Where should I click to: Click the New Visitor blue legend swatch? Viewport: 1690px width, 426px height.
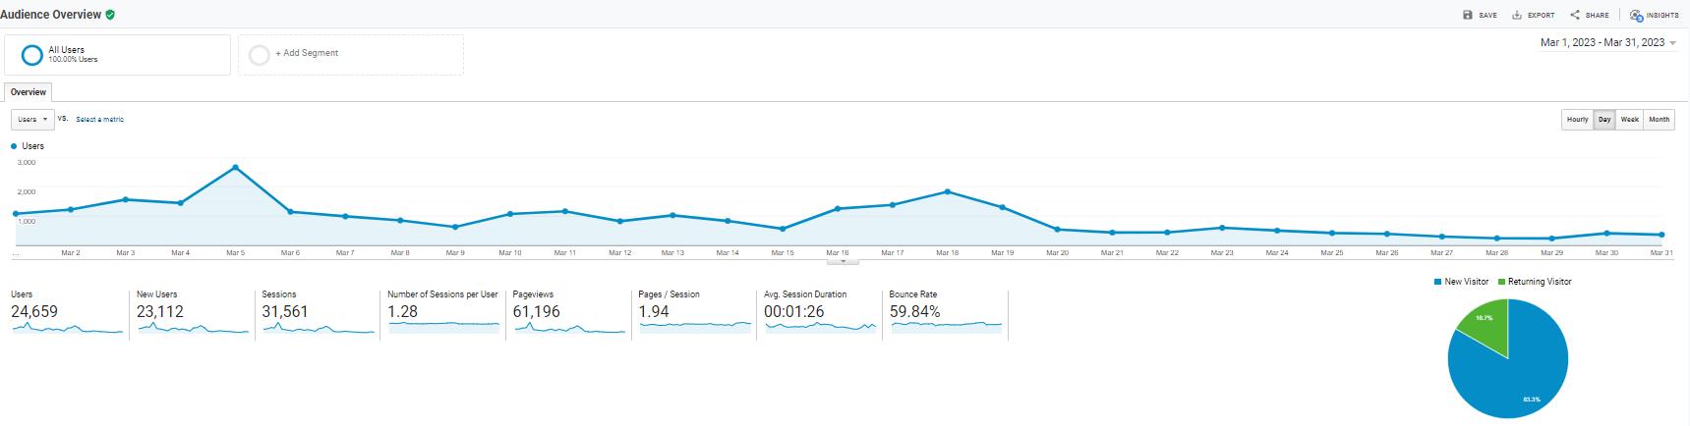1438,282
